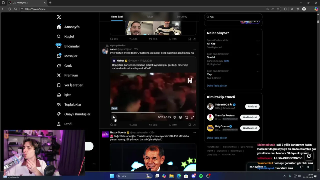Open Grok from sidebar

coord(64,66)
